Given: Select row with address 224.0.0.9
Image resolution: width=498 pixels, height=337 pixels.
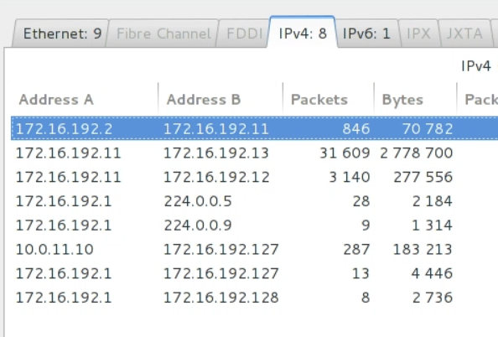Looking at the screenshot, I should (254, 226).
